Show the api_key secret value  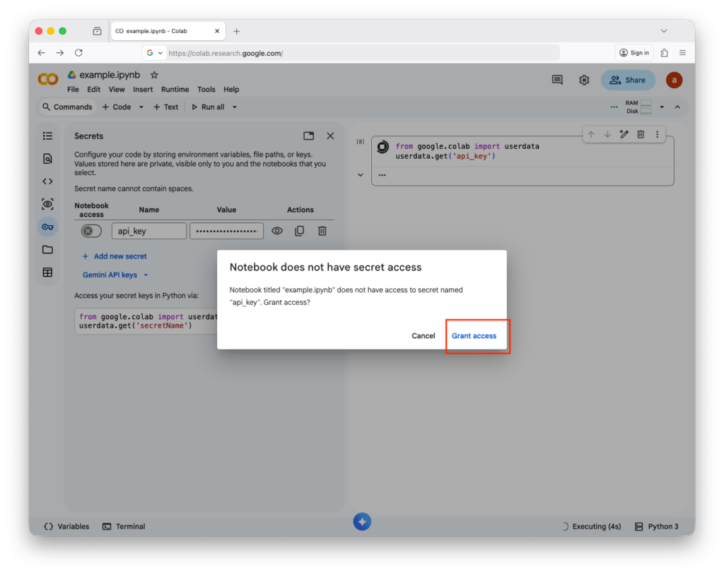277,231
